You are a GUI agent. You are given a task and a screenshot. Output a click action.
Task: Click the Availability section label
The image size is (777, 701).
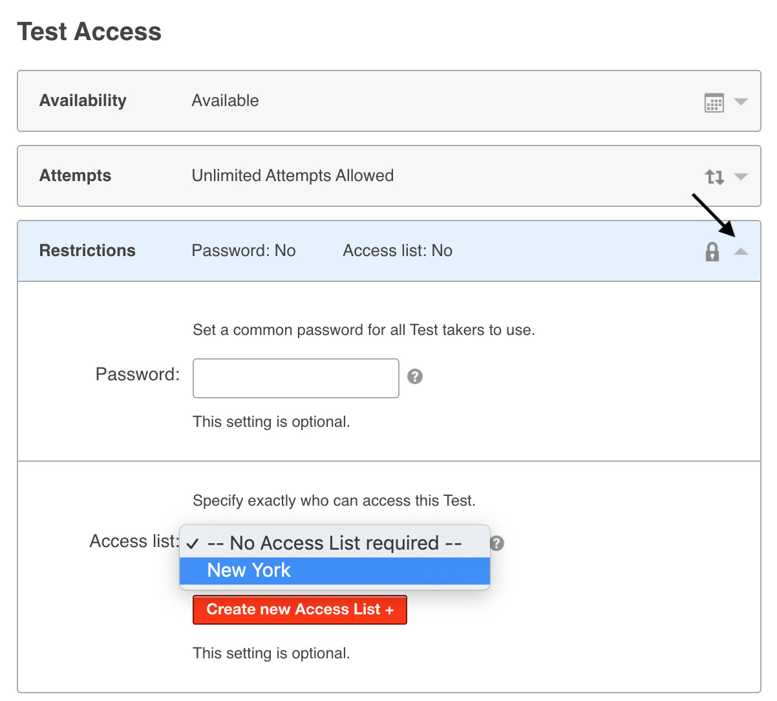[x=83, y=101]
